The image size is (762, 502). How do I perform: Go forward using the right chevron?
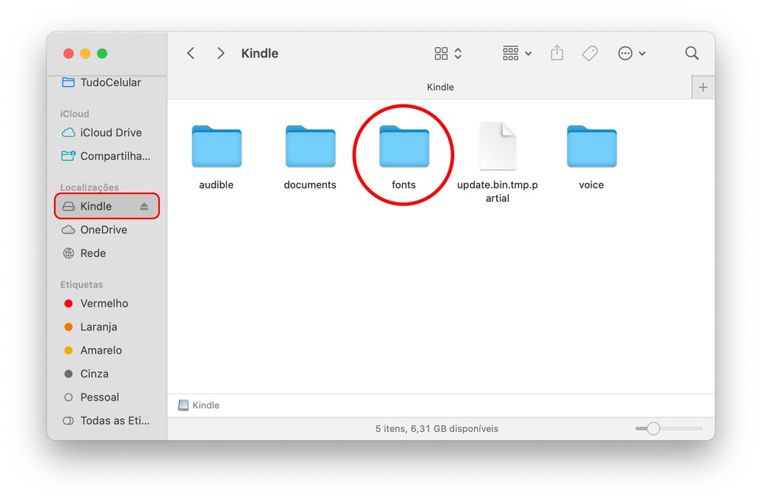pyautogui.click(x=221, y=53)
